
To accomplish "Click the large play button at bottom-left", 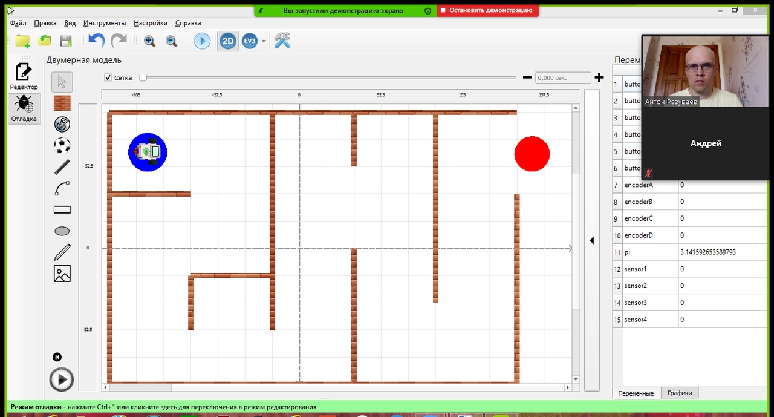I will [x=61, y=379].
